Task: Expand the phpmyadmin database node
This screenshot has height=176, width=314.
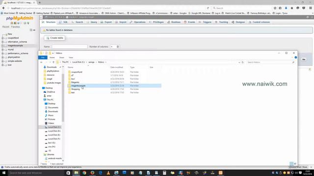Action: click(x=2, y=57)
